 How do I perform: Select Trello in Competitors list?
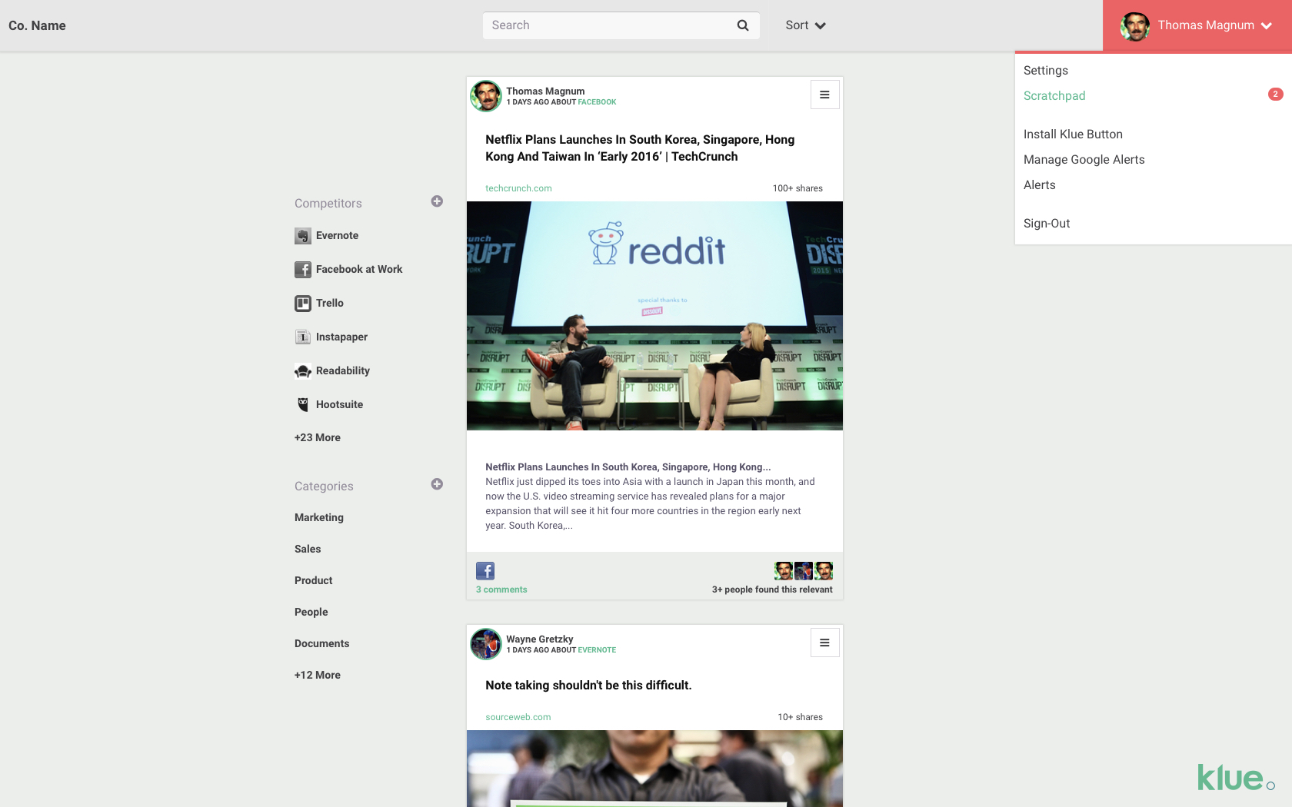(330, 304)
